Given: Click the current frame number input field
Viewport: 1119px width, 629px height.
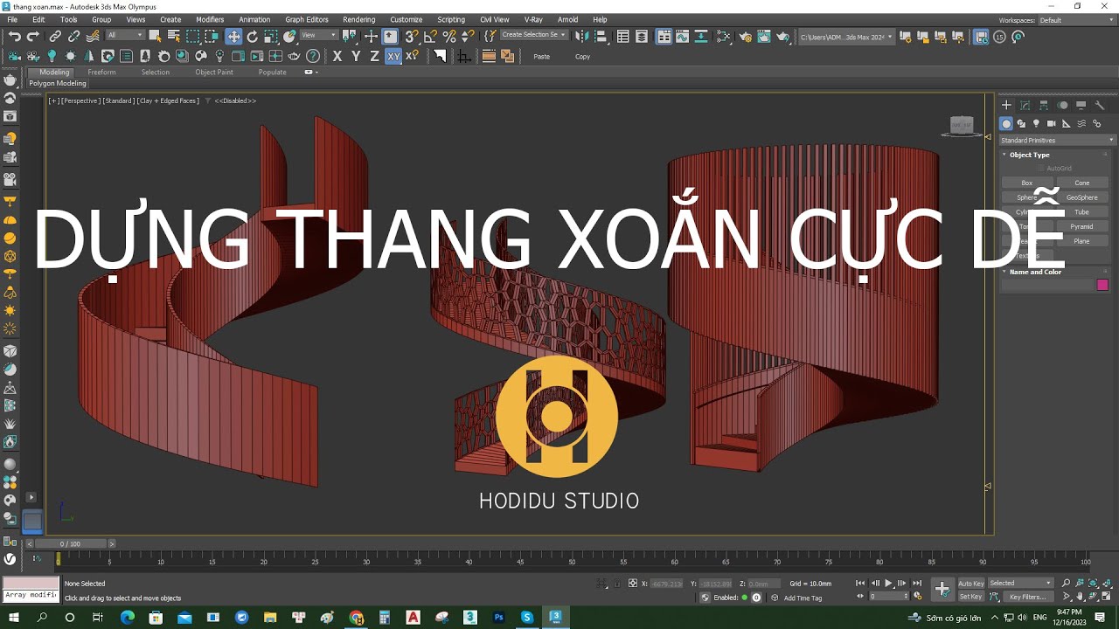Looking at the screenshot, I should point(886,597).
